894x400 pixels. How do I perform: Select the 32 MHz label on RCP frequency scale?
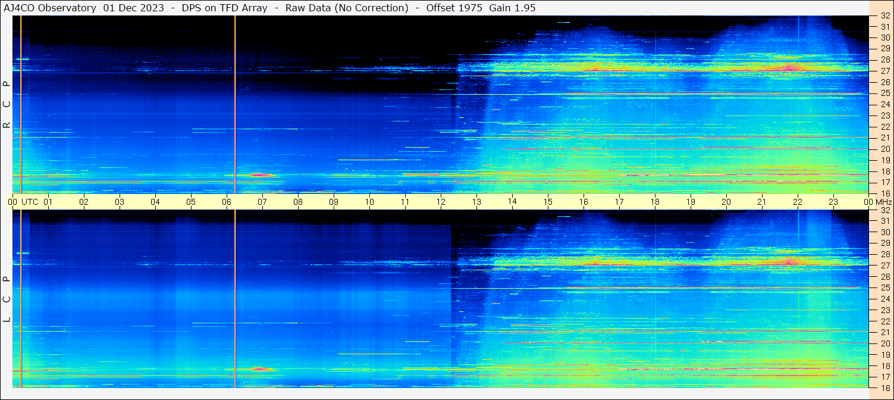pyautogui.click(x=884, y=16)
